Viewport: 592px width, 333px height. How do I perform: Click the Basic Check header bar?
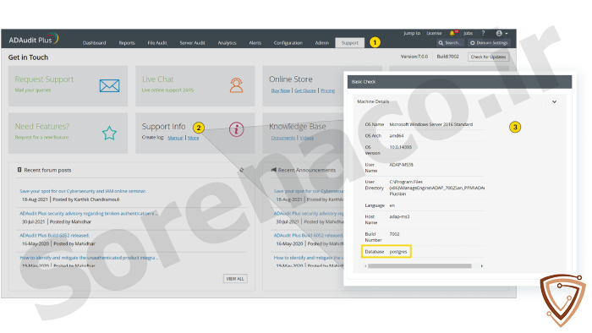click(459, 82)
